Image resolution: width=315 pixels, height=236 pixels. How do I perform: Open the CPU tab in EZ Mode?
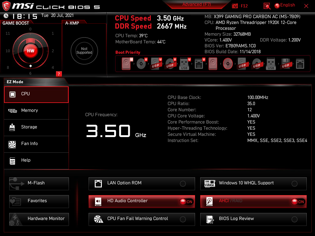36,95
